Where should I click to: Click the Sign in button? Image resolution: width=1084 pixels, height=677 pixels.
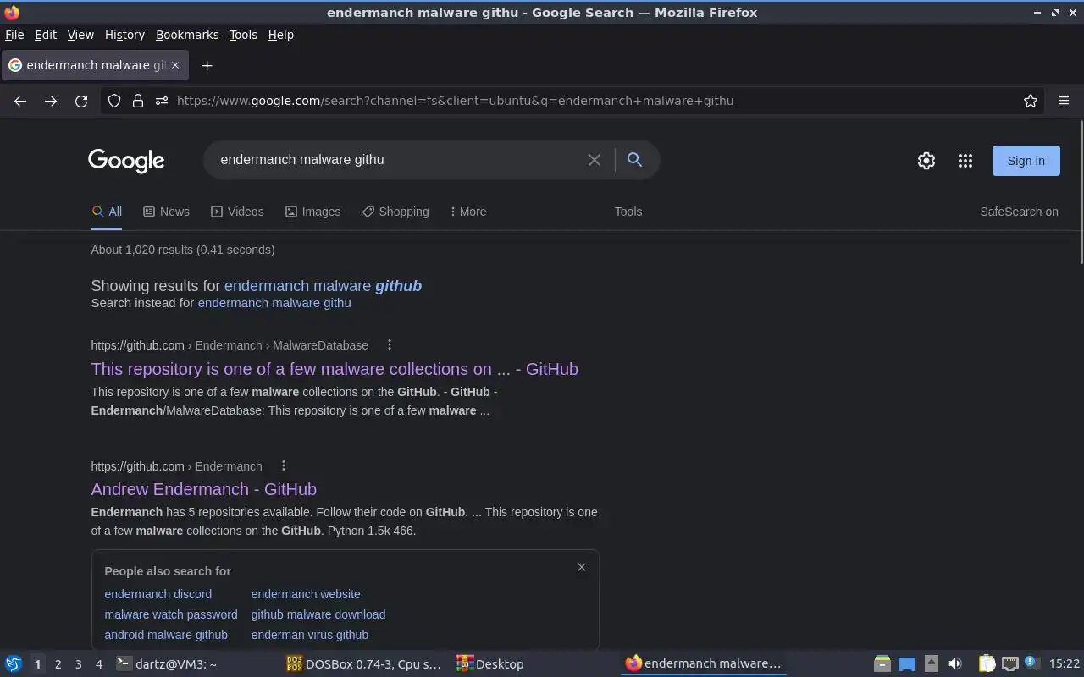tap(1026, 161)
